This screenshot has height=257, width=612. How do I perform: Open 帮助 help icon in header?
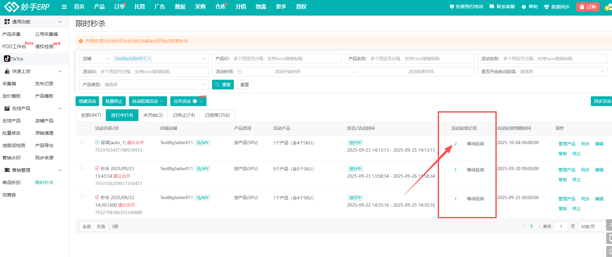pos(524,7)
